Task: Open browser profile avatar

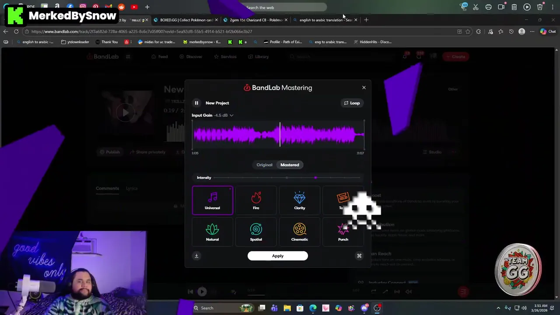Action: point(521,31)
